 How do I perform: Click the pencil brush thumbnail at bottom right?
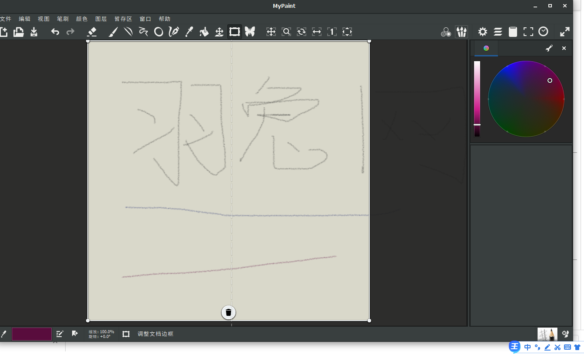(547, 334)
